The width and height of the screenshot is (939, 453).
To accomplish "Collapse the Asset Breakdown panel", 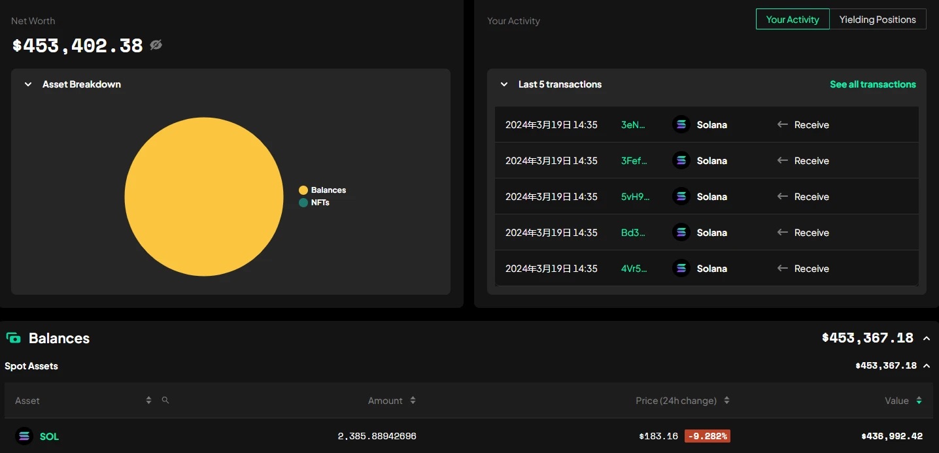I will tap(28, 84).
